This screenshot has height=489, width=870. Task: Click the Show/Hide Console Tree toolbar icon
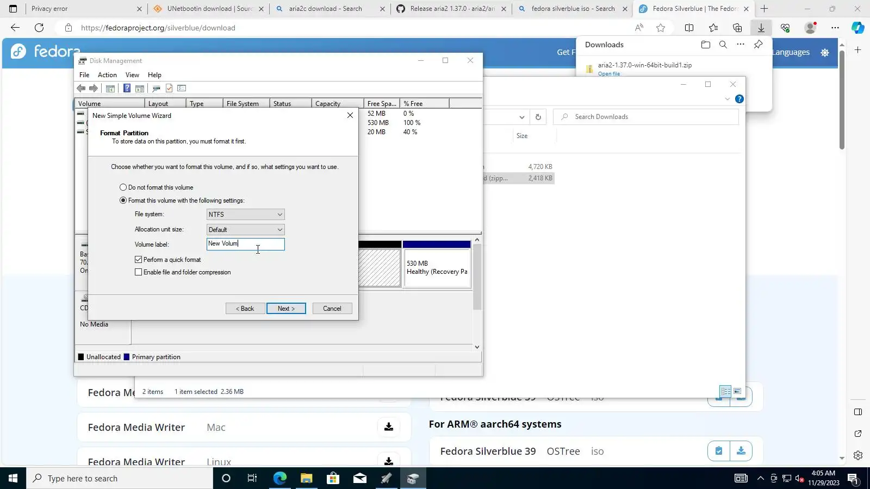(x=110, y=88)
